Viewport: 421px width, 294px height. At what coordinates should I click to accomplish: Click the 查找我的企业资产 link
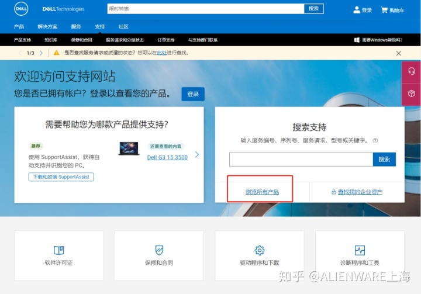coord(360,192)
